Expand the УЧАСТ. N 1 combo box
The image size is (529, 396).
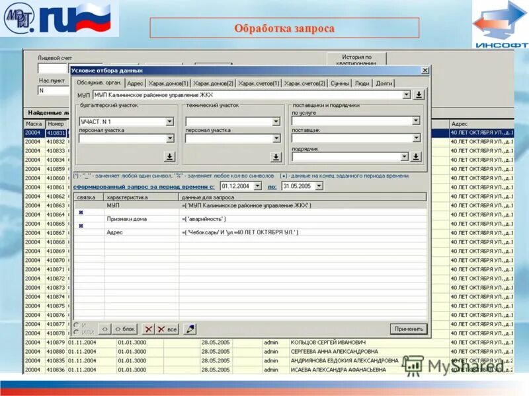point(169,120)
